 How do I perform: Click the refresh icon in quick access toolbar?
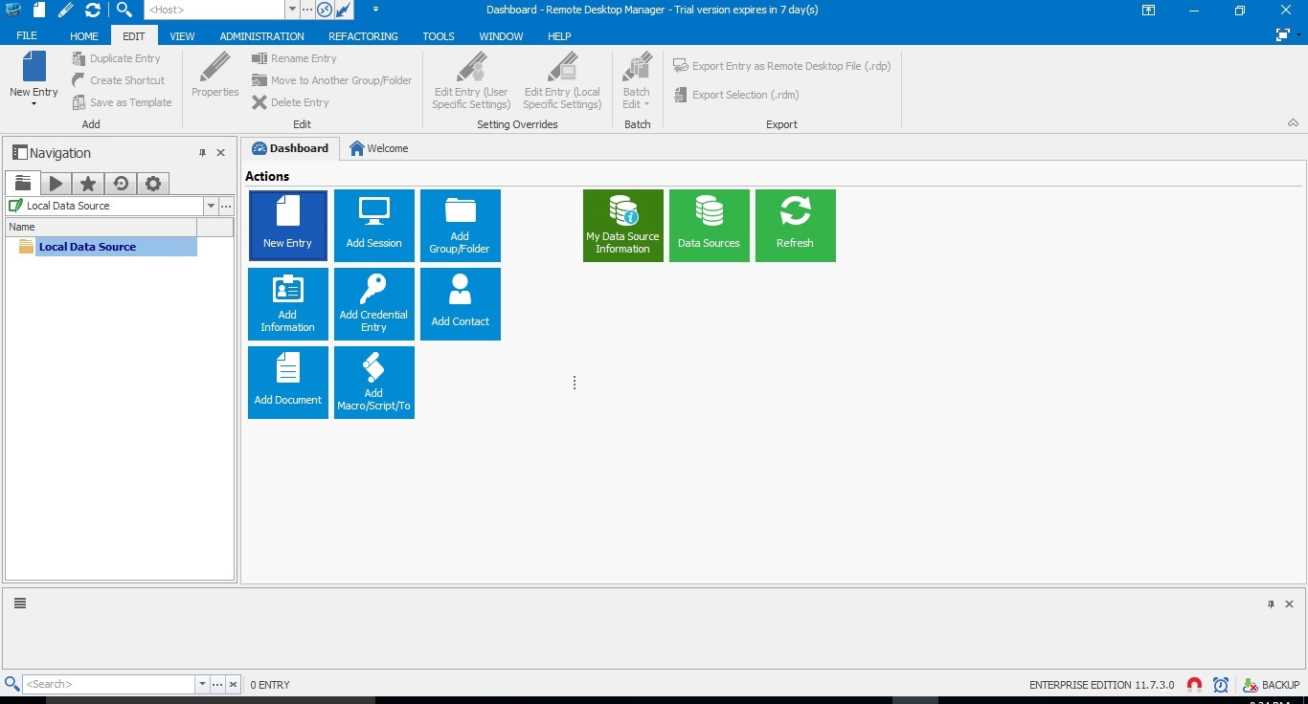[x=93, y=10]
